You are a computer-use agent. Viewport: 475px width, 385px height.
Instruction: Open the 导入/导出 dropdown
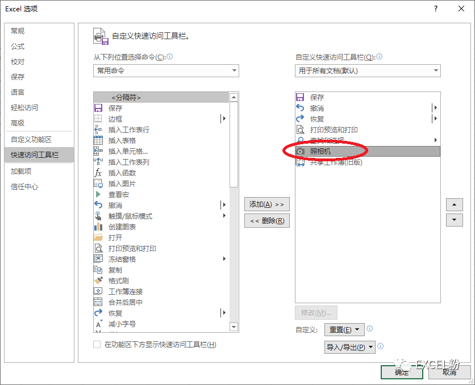(350, 347)
